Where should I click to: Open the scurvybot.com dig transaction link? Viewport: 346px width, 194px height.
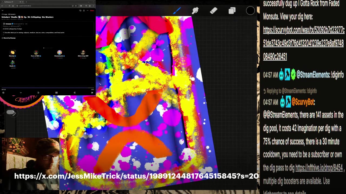tap(304, 43)
